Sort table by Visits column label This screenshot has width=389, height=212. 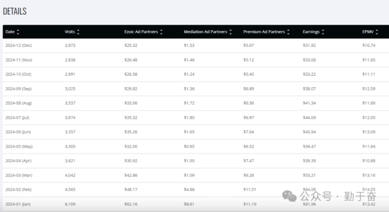70,32
